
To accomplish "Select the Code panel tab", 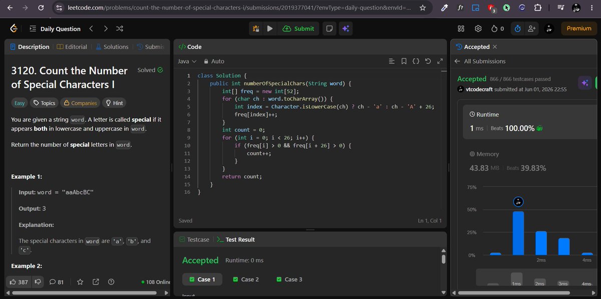I will [190, 47].
